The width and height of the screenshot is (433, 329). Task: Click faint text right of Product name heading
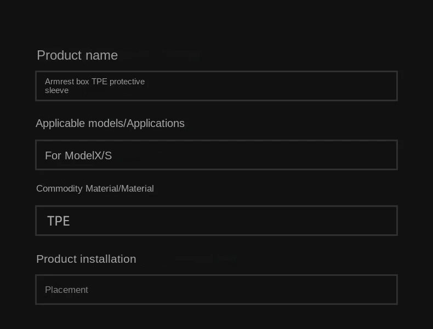pyautogui.click(x=164, y=54)
